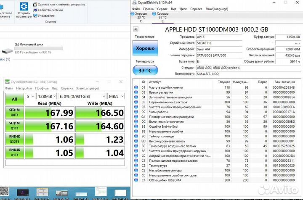Run the RND4K Q1T1 test

pos(15,153)
